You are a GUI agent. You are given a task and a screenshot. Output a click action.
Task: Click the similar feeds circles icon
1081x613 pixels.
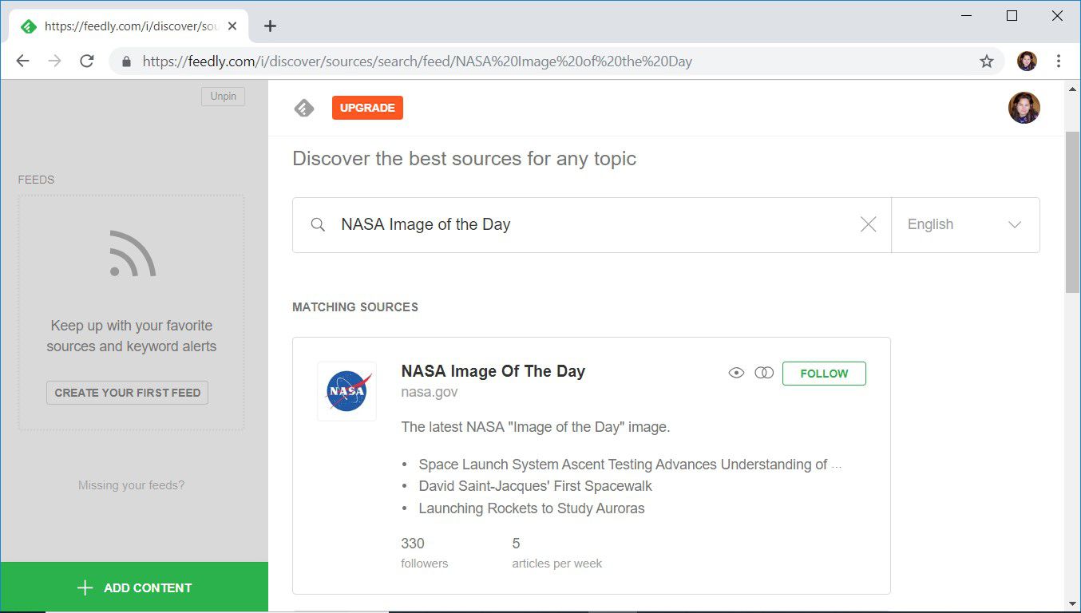[764, 372]
